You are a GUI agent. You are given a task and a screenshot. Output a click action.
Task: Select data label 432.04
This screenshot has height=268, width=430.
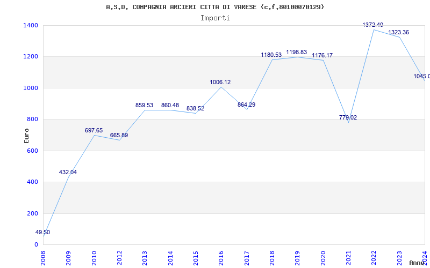pyautogui.click(x=68, y=172)
